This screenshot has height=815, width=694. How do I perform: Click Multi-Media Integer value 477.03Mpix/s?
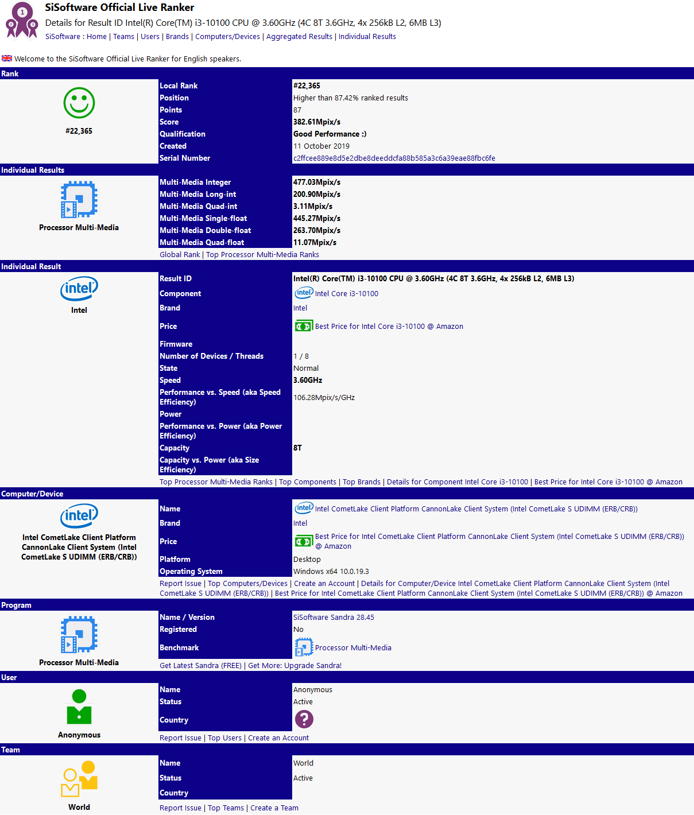[317, 183]
